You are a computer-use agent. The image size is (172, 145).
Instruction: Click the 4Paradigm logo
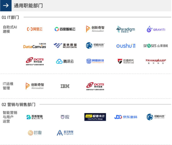(126, 29)
